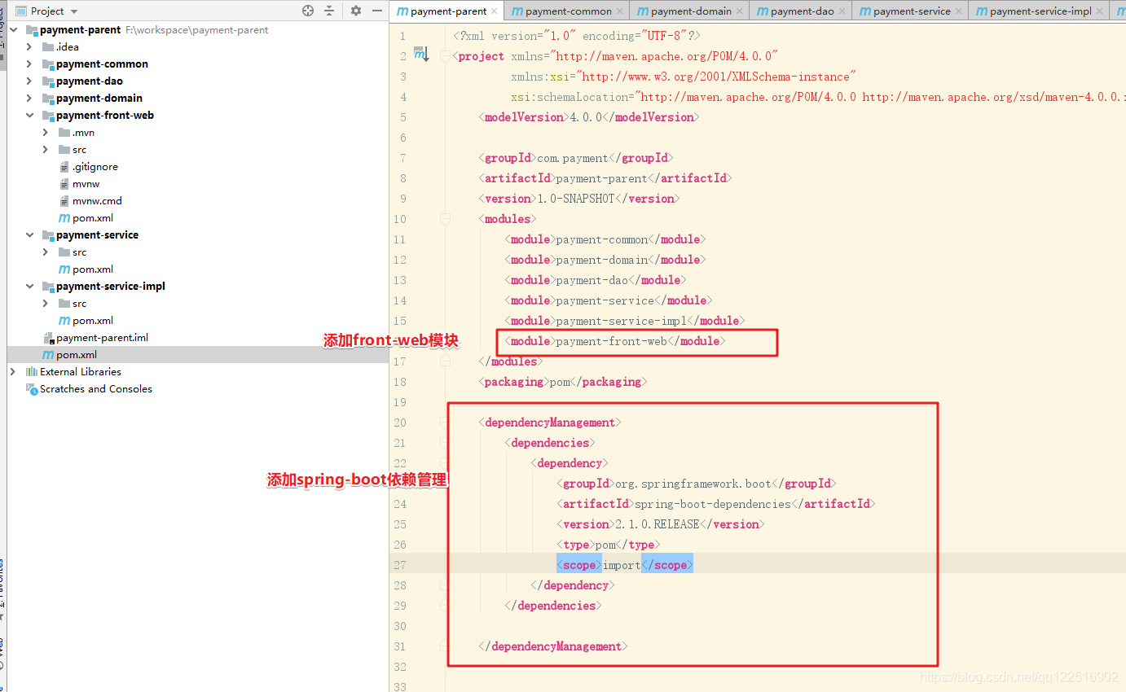Screen dimensions: 1126x692
Task: Click the xmlns URL on line 2
Action: click(x=665, y=56)
